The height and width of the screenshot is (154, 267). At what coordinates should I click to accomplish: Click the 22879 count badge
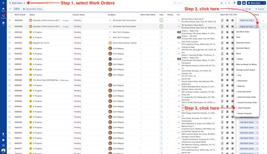tap(16, 9)
